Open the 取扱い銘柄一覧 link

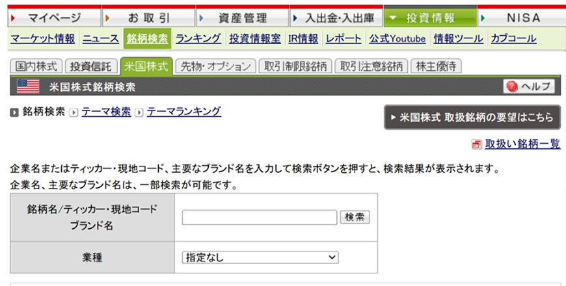(x=522, y=144)
